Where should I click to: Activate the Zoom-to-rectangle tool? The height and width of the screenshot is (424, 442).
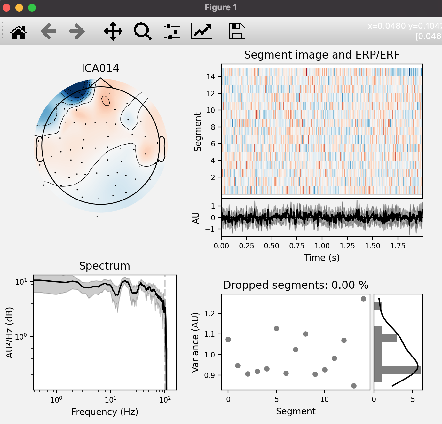coord(142,31)
